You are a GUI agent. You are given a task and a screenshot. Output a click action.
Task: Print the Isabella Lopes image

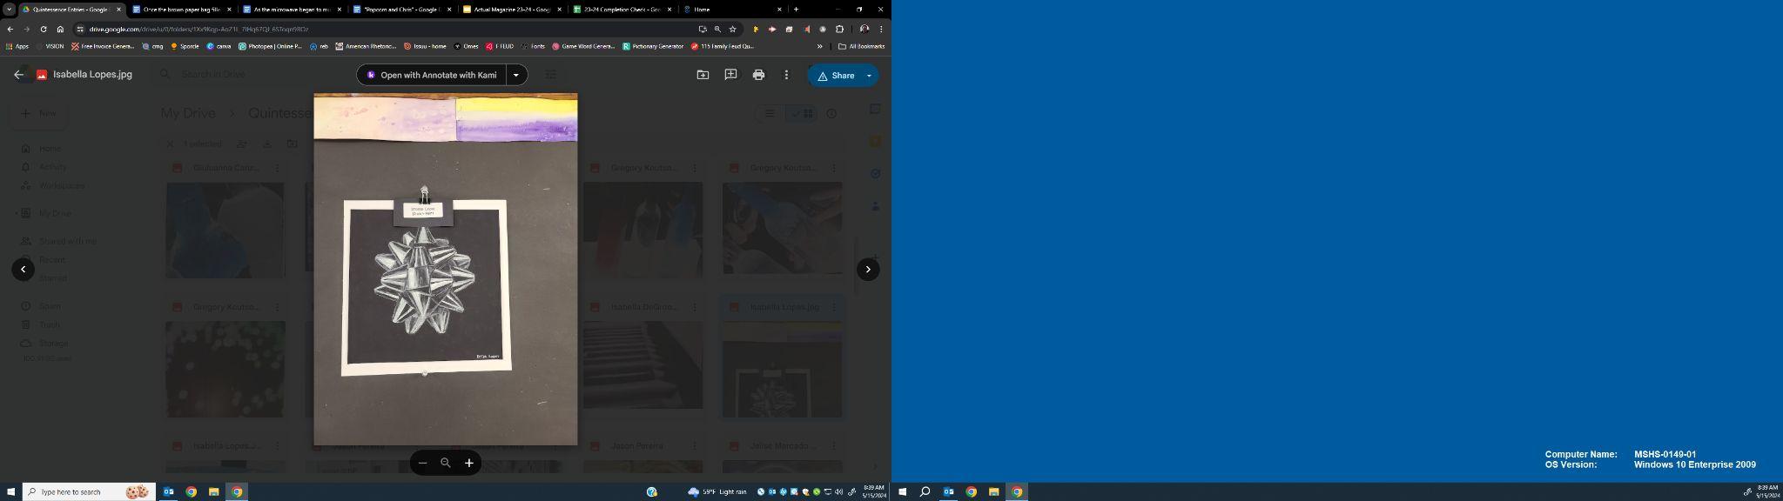[x=758, y=75]
